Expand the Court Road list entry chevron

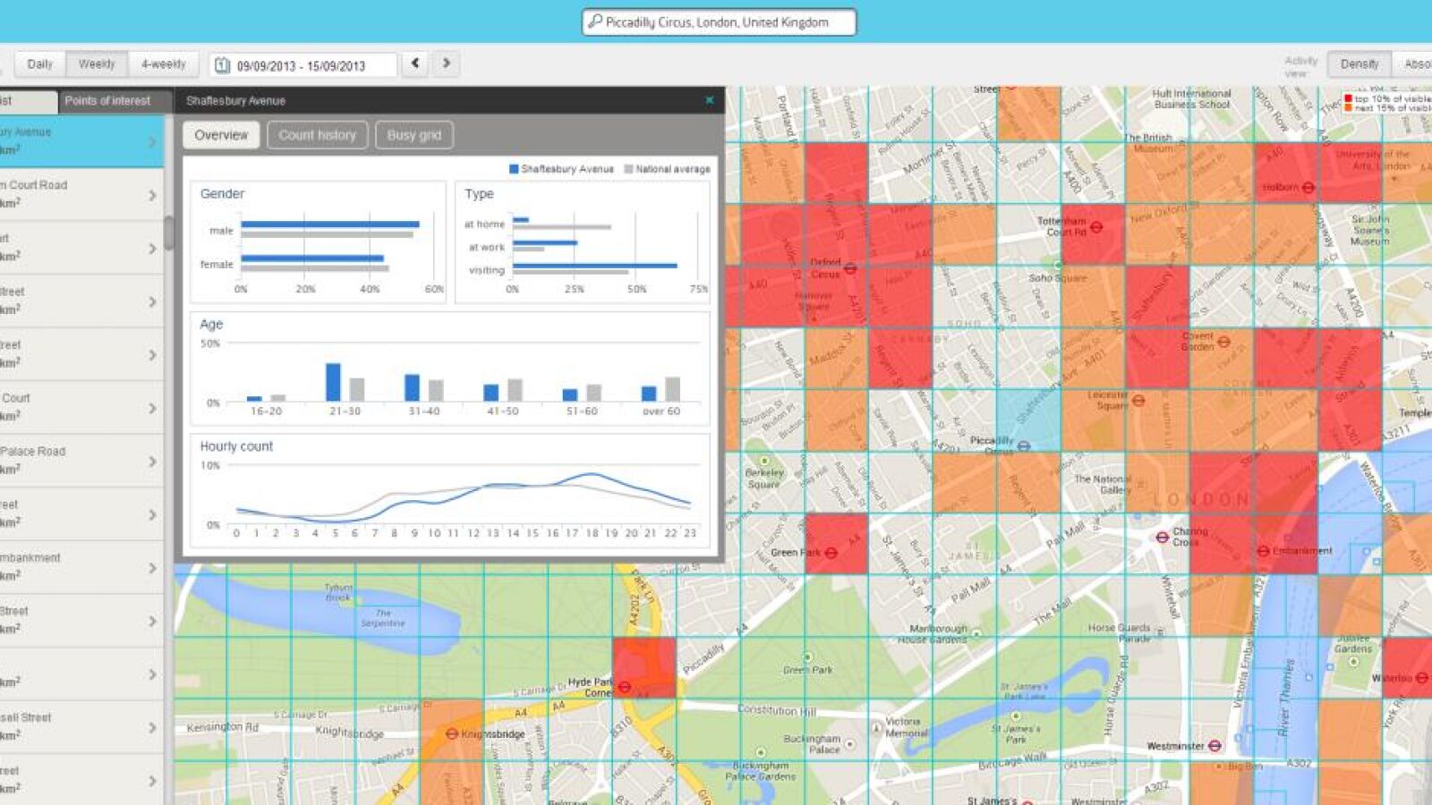pyautogui.click(x=152, y=195)
